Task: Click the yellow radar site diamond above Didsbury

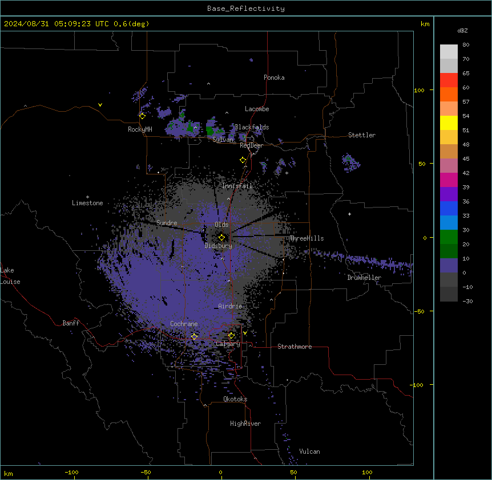Action: pyautogui.click(x=222, y=237)
